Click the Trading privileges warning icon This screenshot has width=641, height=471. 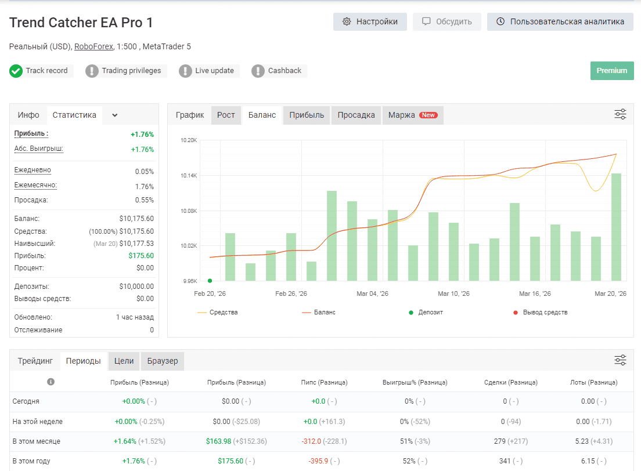(92, 71)
